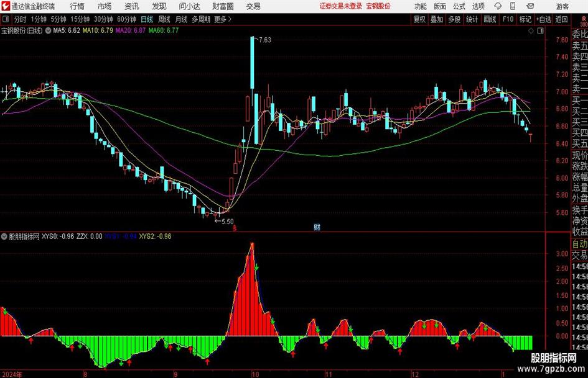Image resolution: width=588 pixels, height=378 pixels.
Task: Click the MA10: 6.79 indicator value
Action: coord(98,30)
